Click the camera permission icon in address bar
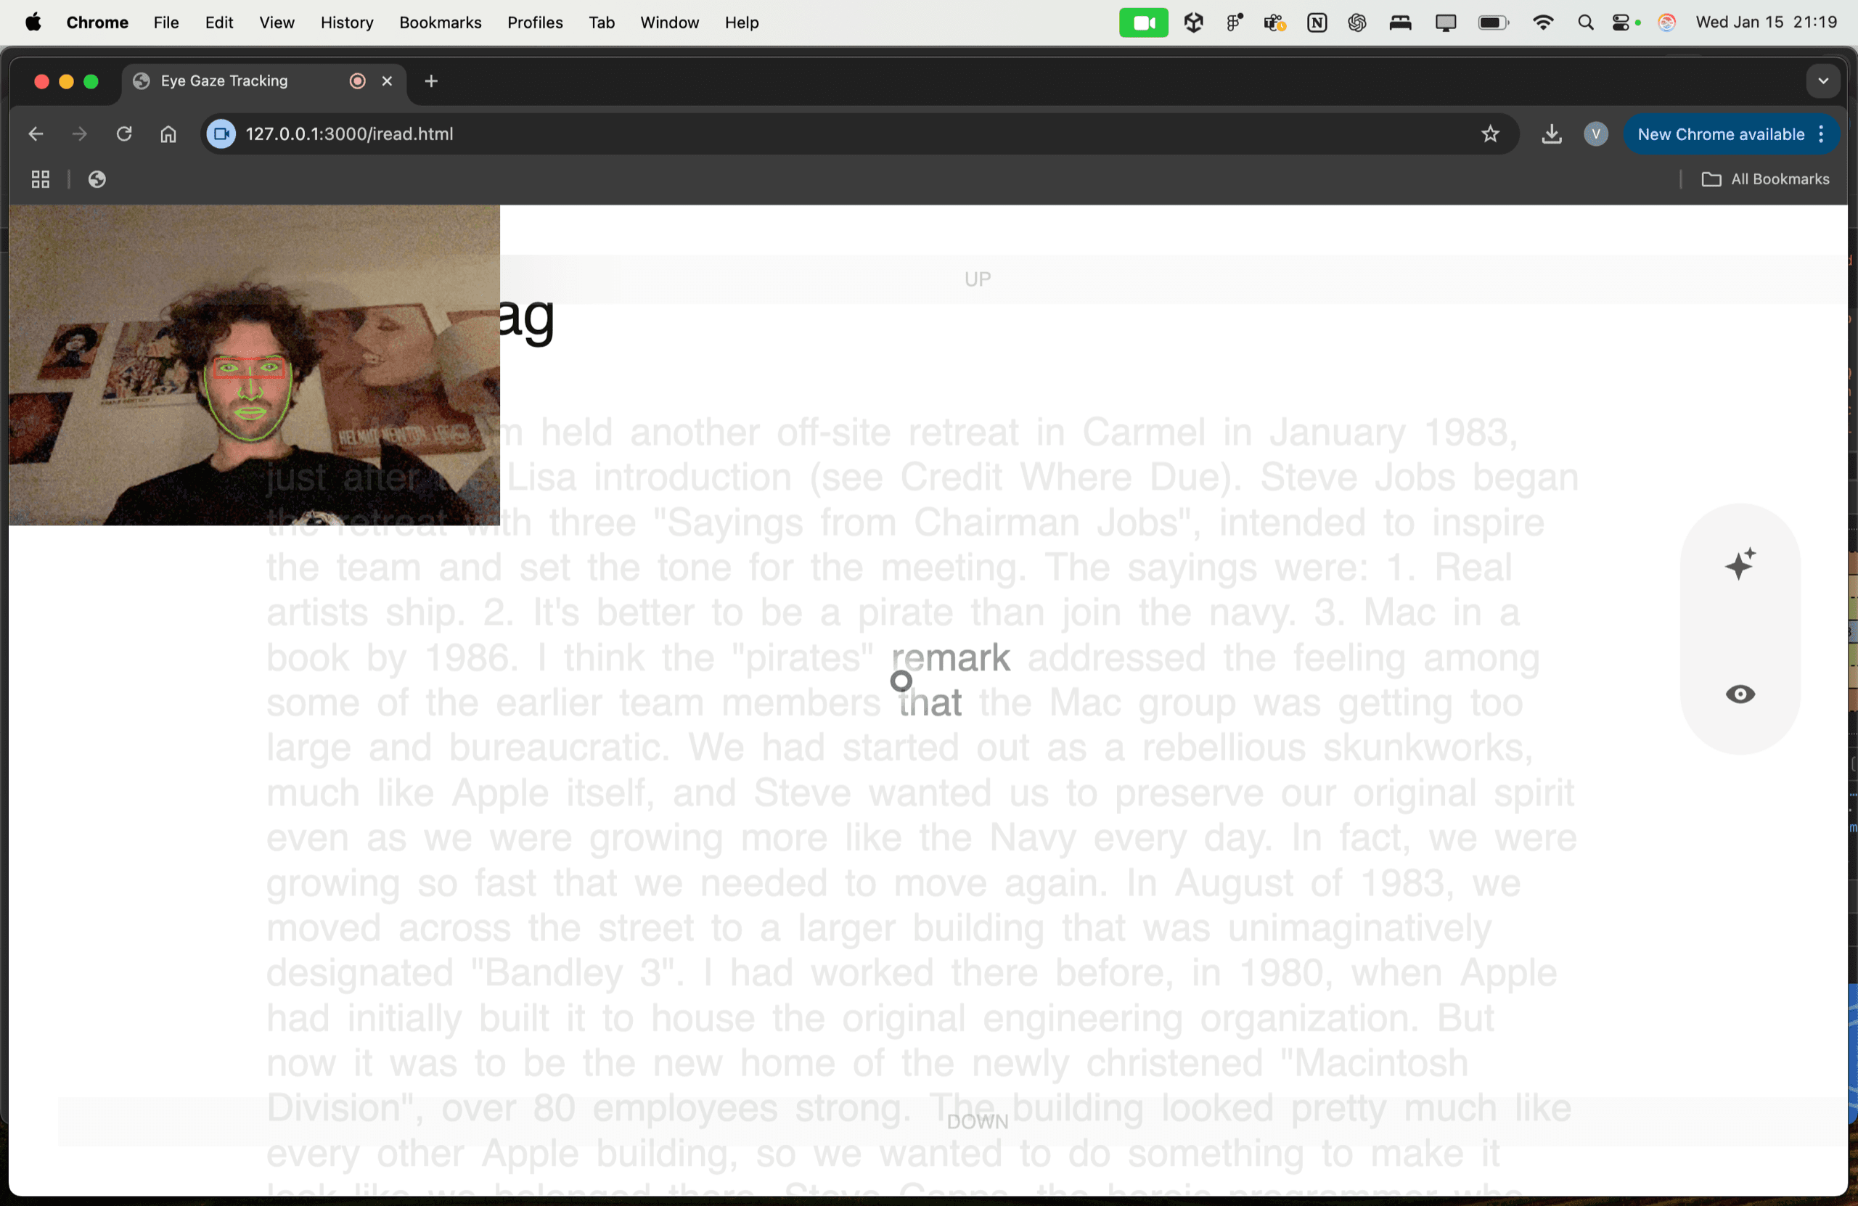 [221, 134]
